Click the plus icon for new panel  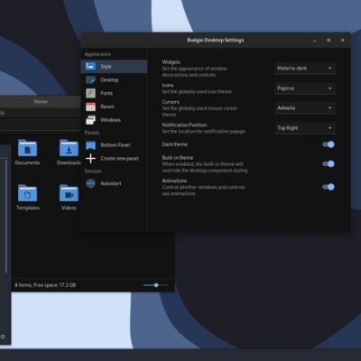click(90, 158)
